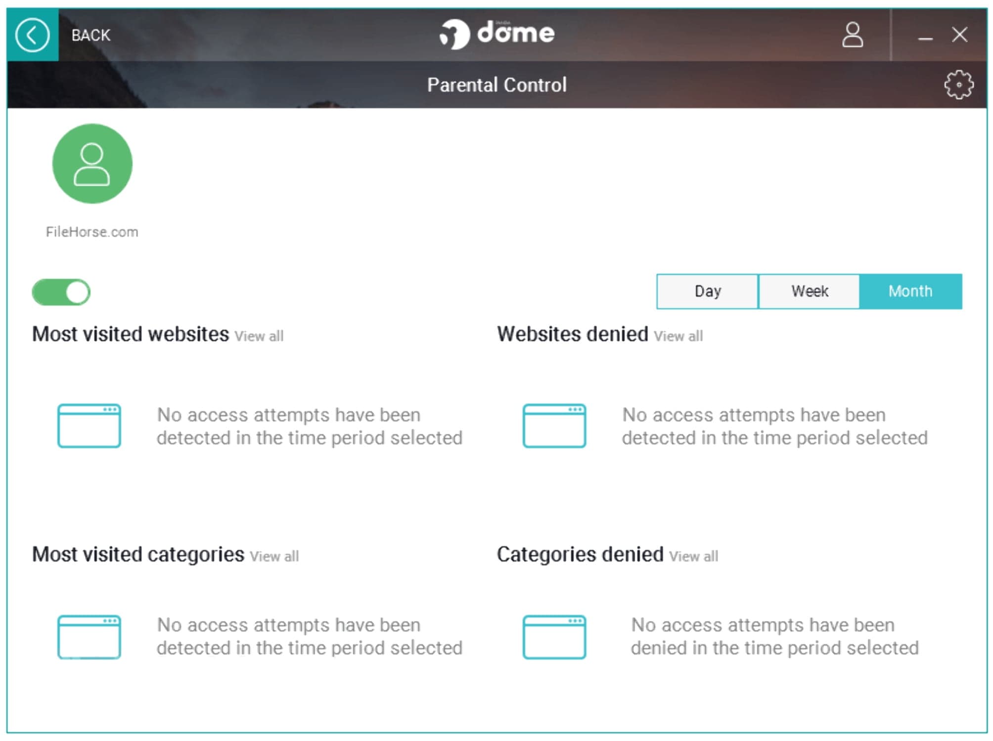Click the Categories denied heading
The width and height of the screenshot is (993, 741).
click(x=580, y=555)
